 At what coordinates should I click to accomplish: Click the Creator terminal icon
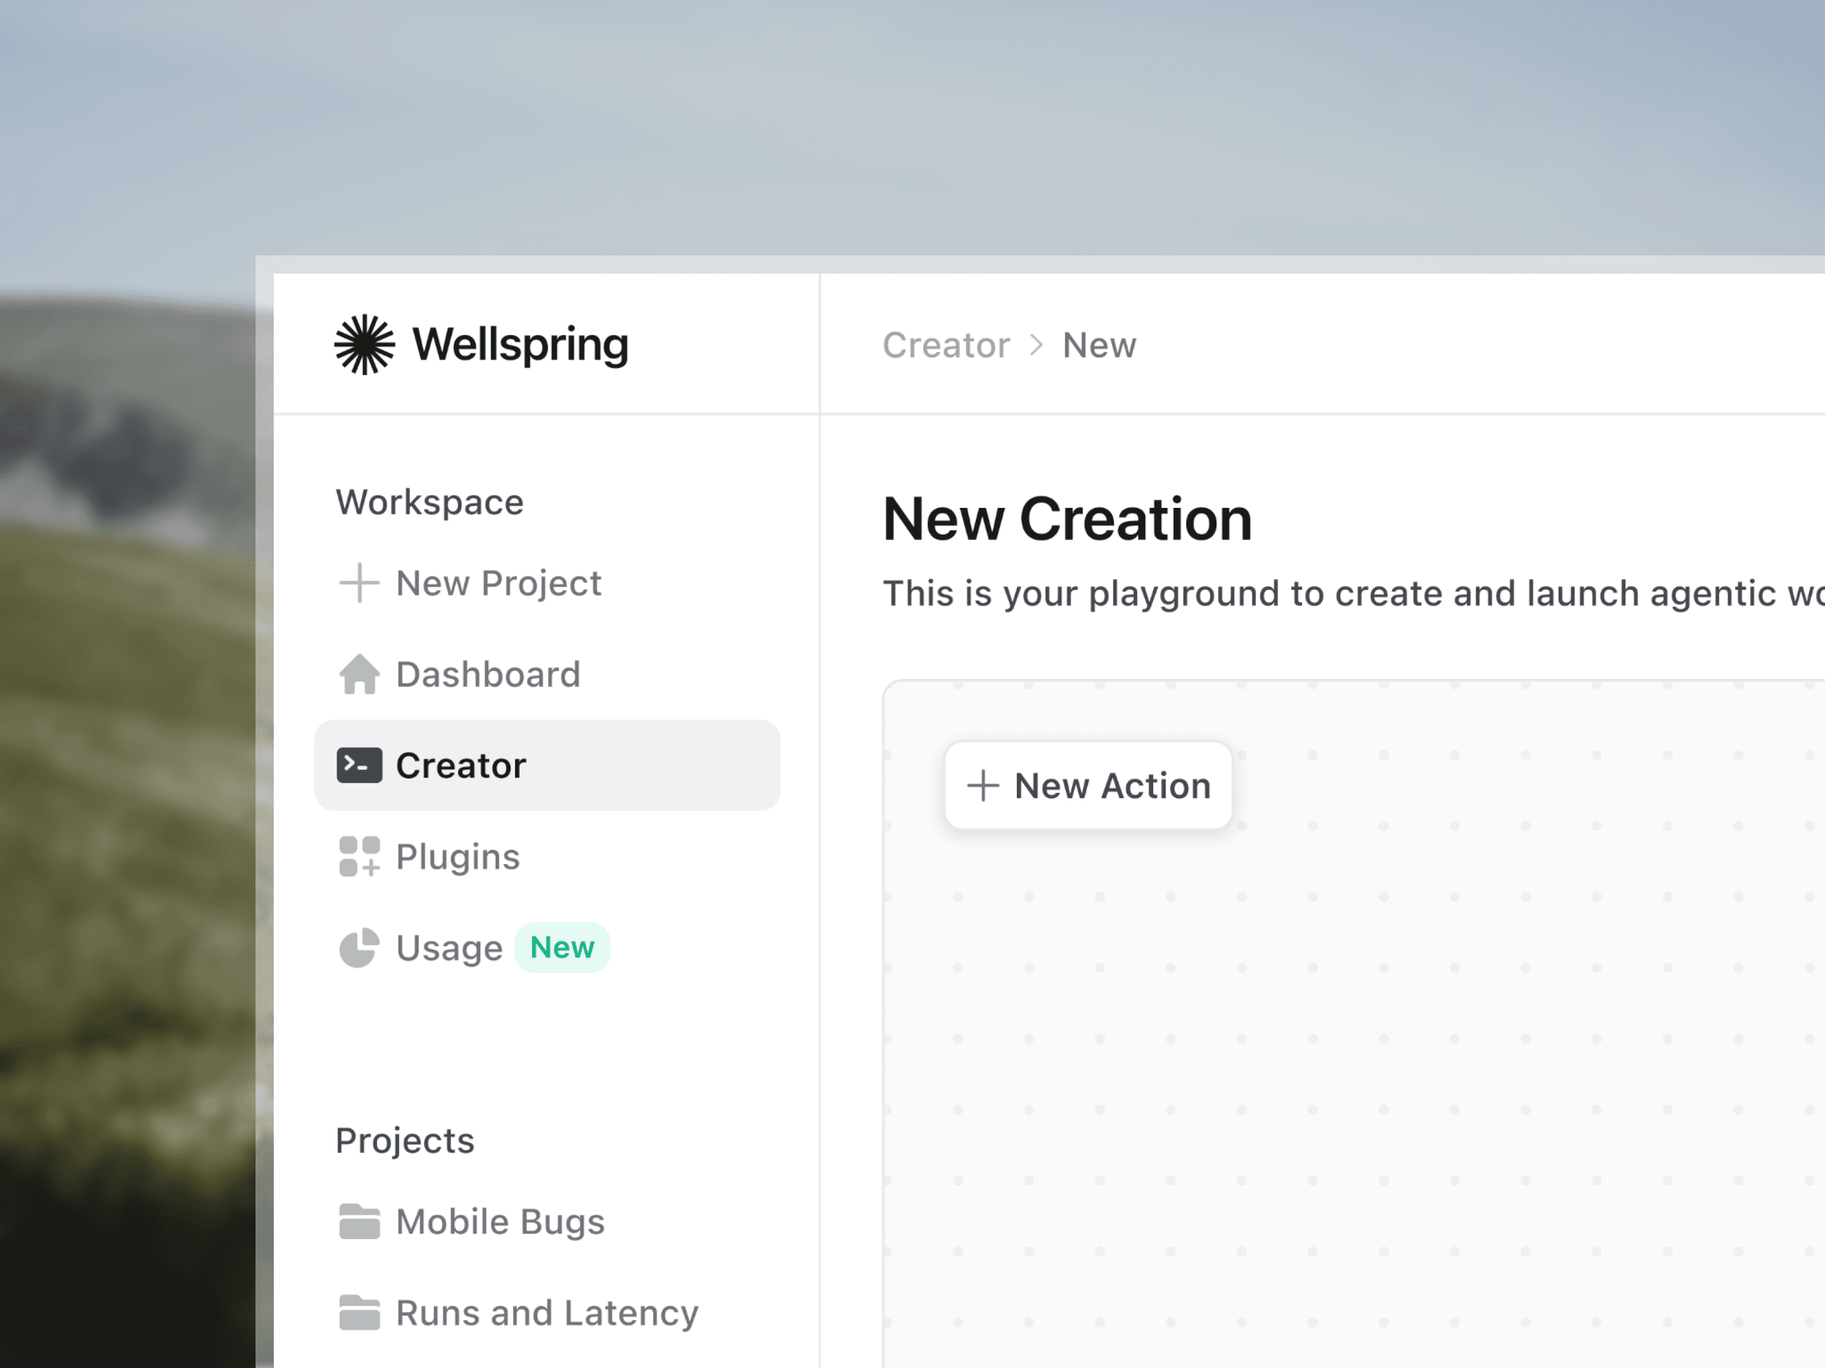pos(360,765)
